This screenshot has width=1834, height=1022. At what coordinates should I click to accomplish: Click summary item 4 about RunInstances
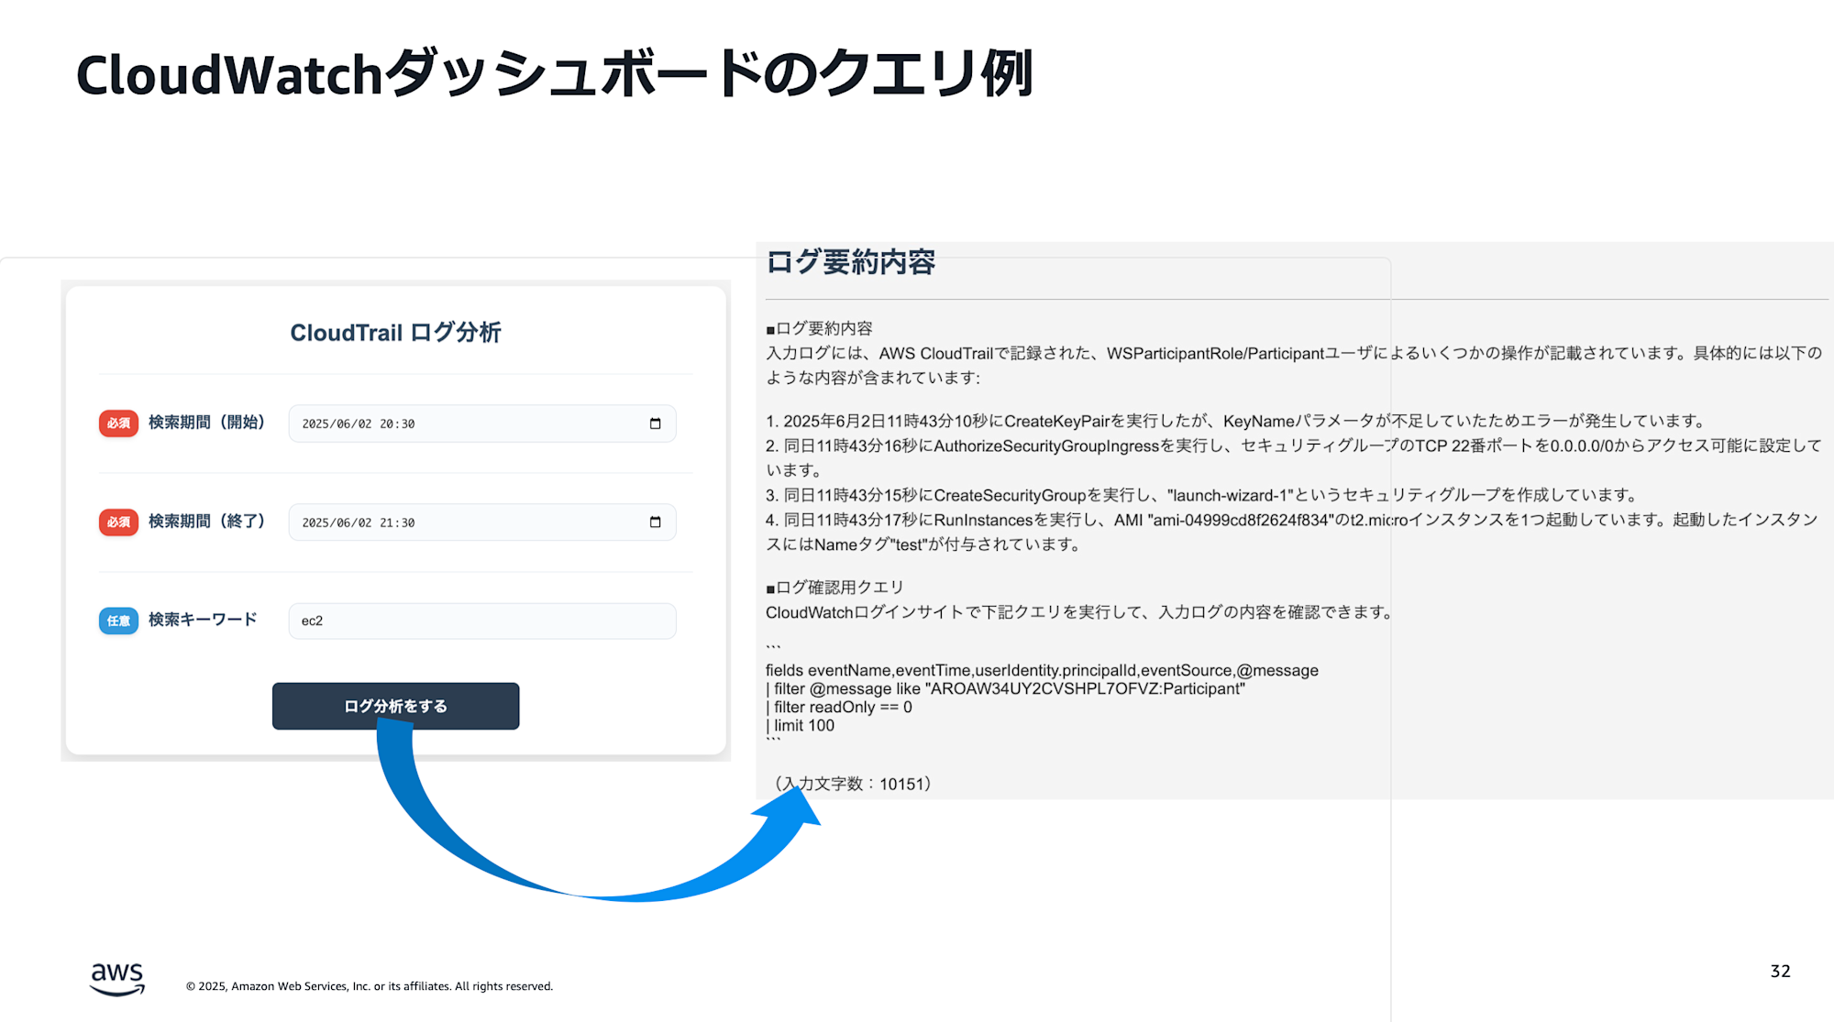coord(1292,532)
